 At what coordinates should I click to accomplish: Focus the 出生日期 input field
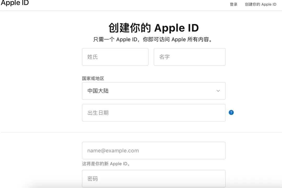(154, 113)
